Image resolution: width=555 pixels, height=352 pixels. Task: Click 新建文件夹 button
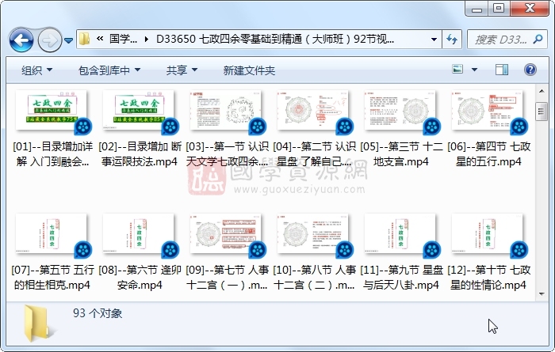click(249, 70)
